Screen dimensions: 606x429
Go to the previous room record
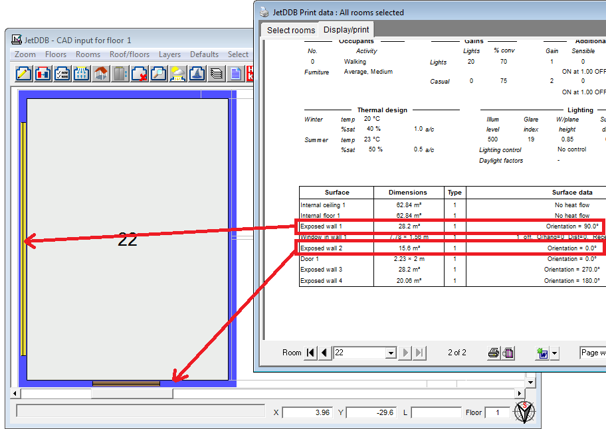(x=324, y=353)
